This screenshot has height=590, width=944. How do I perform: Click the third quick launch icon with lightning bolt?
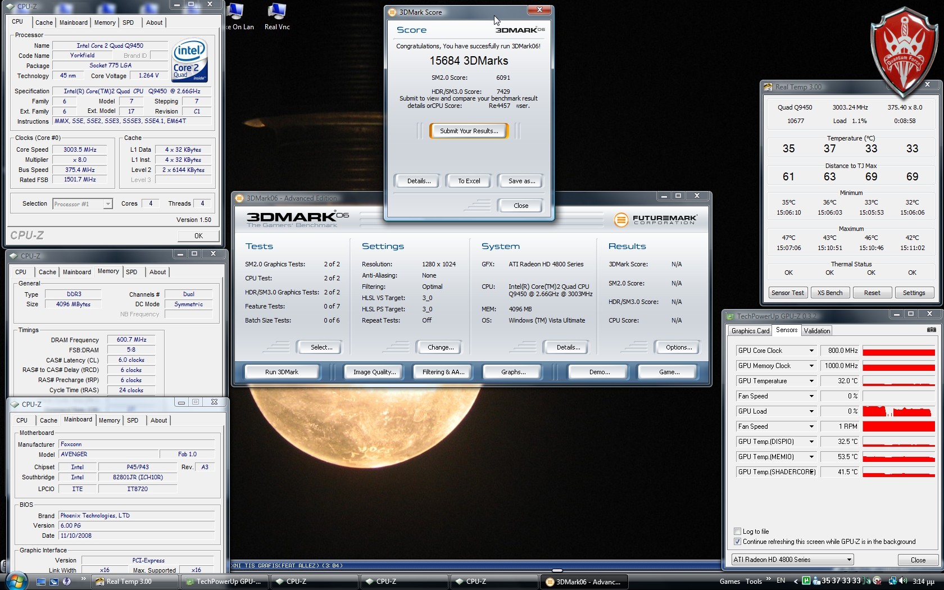(x=67, y=582)
